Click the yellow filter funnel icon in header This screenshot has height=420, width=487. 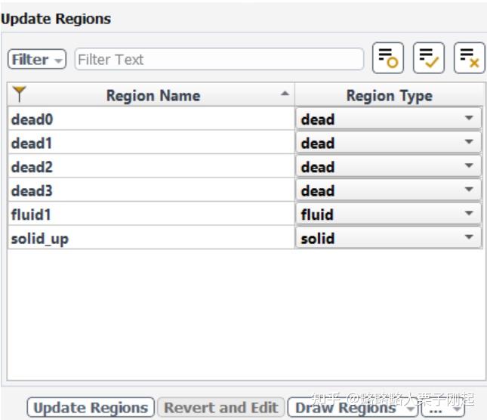[20, 94]
